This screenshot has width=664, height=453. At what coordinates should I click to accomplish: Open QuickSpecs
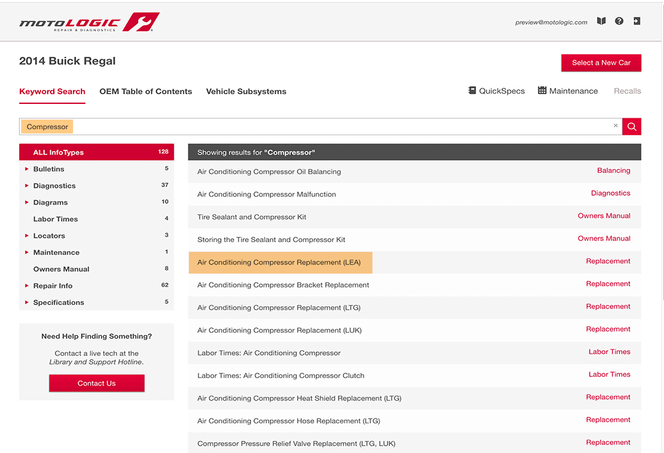coord(496,91)
